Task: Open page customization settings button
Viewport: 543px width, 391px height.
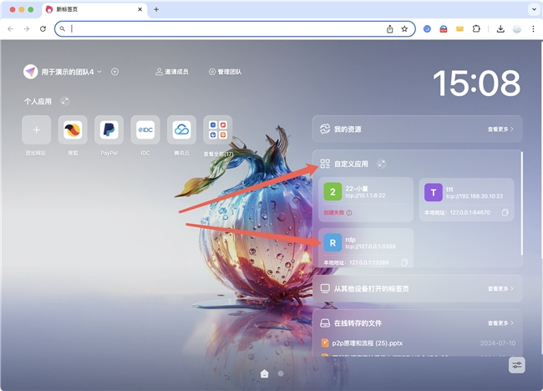Action: (517, 365)
